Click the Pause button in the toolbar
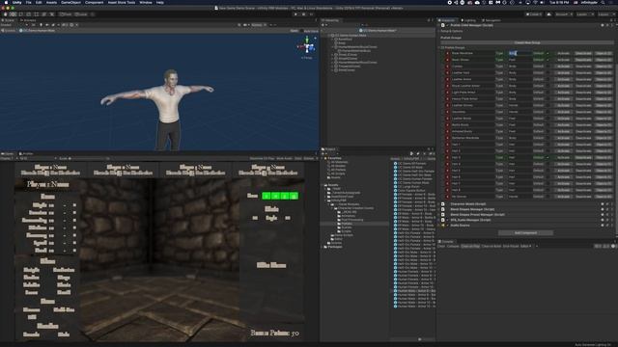The width and height of the screenshot is (618, 347). pos(303,14)
